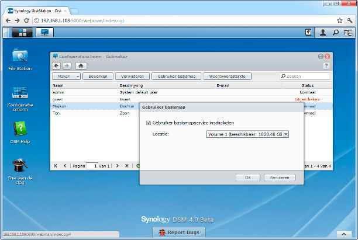Go to previous page of user list

click(x=65, y=166)
